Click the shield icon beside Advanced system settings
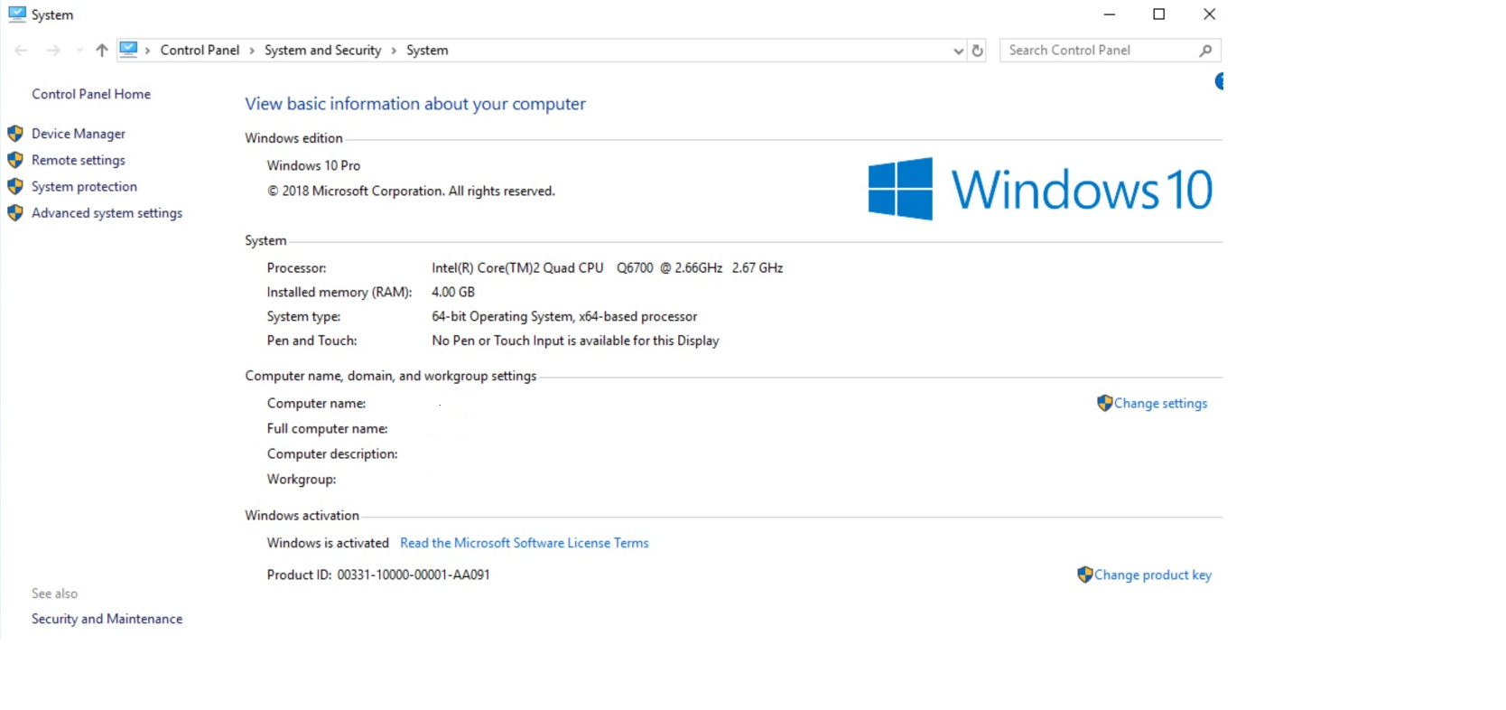 pyautogui.click(x=15, y=213)
